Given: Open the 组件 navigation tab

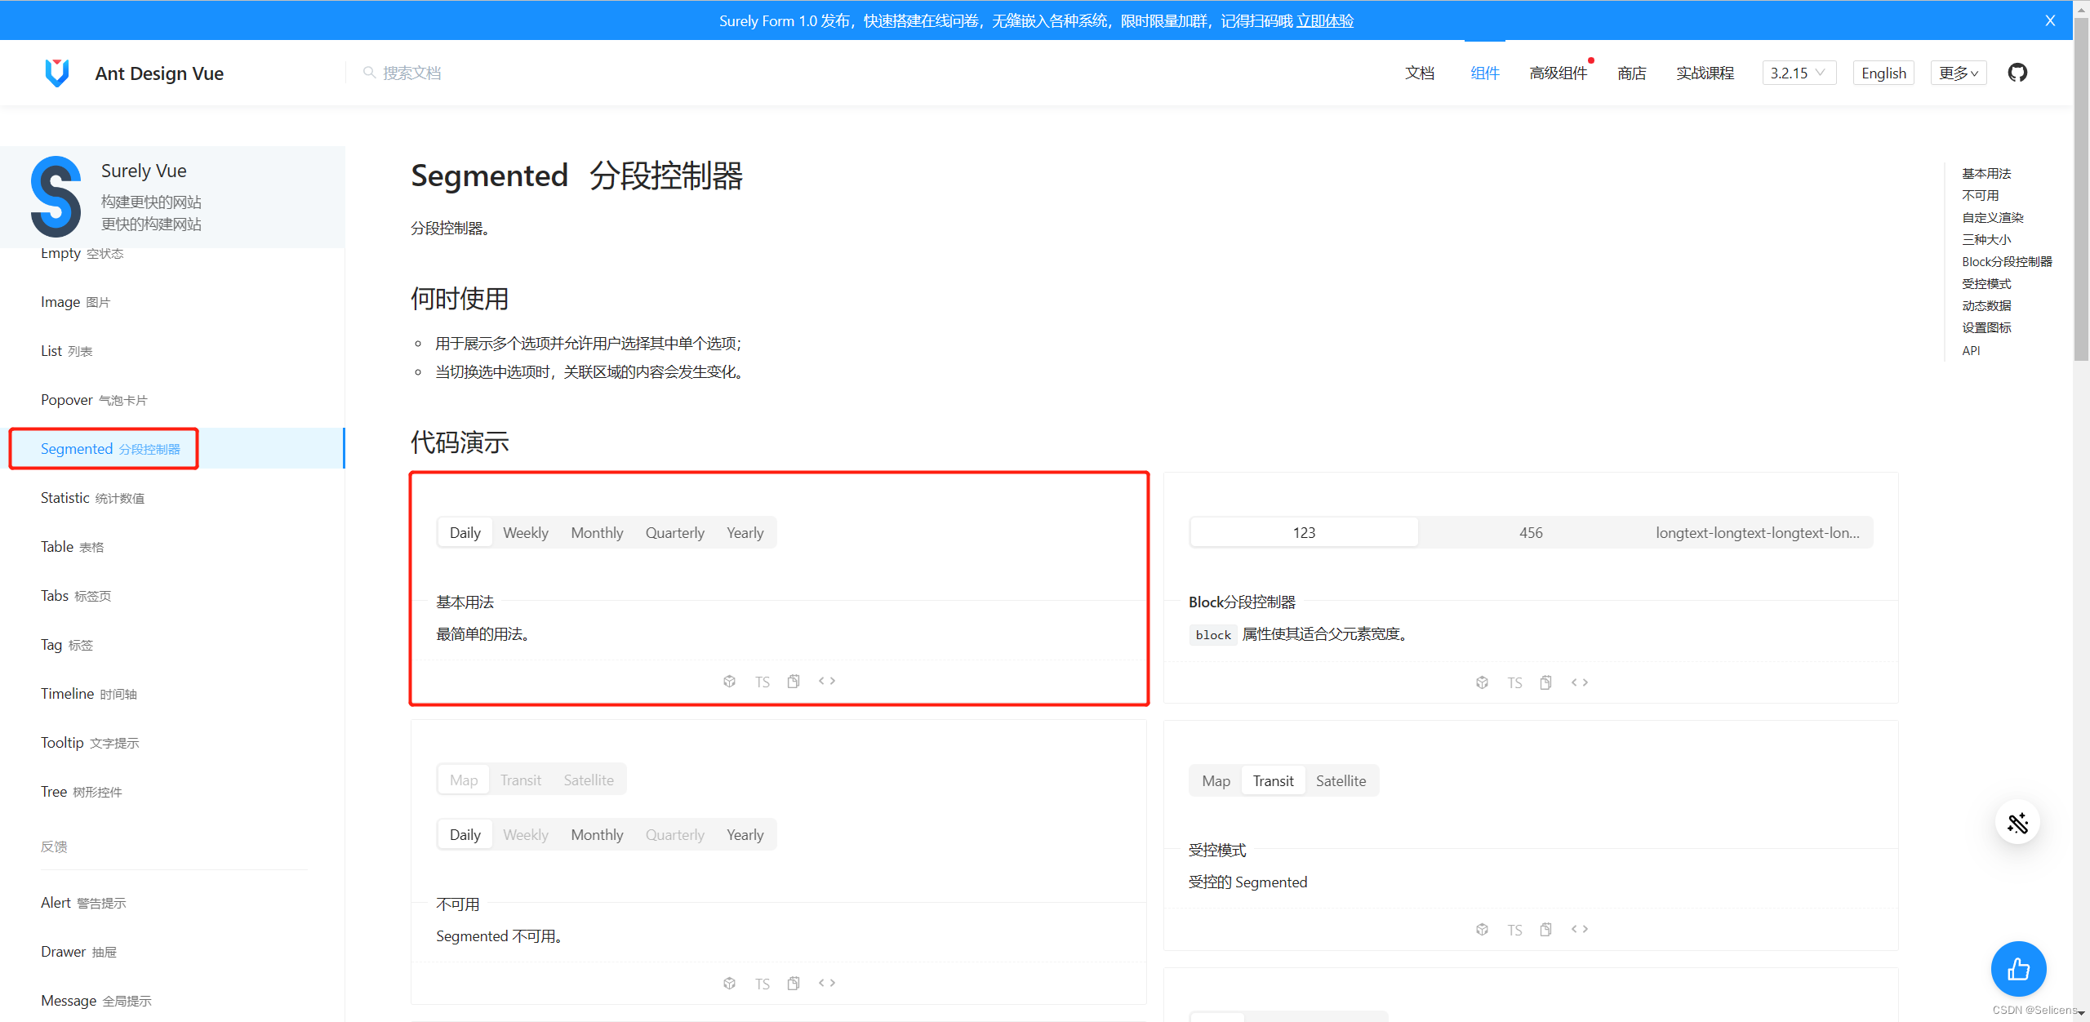Looking at the screenshot, I should (x=1484, y=73).
